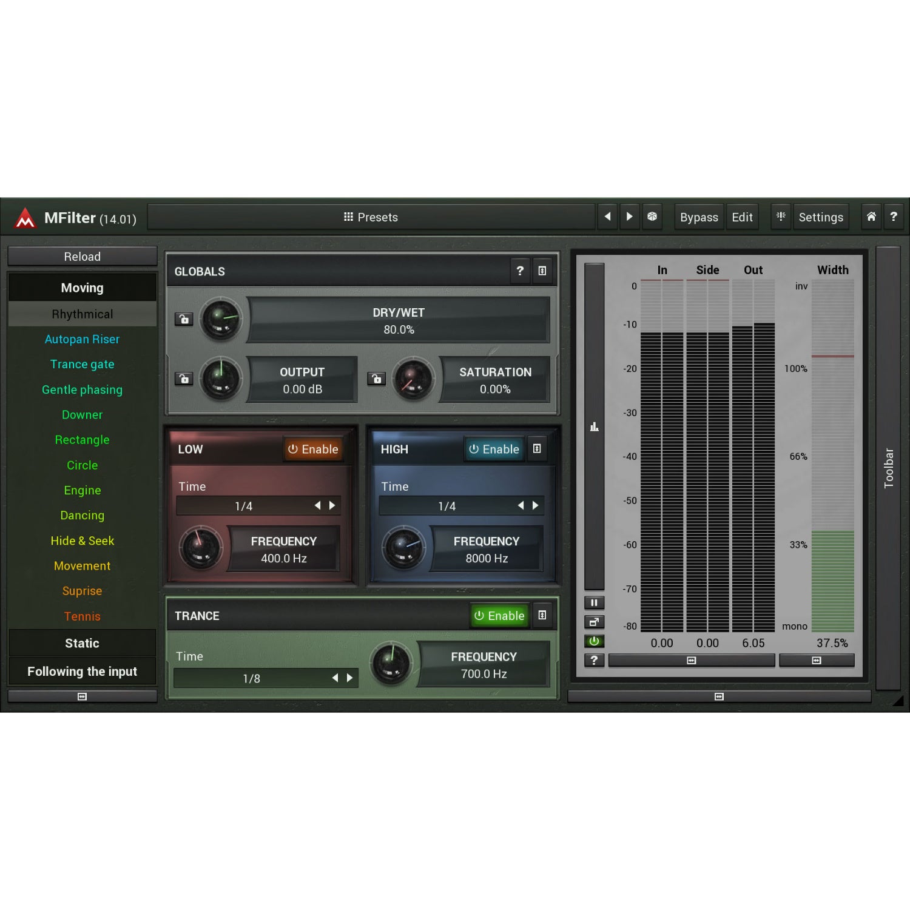Open the MeldaProduction home icon
The width and height of the screenshot is (910, 910).
click(x=871, y=217)
